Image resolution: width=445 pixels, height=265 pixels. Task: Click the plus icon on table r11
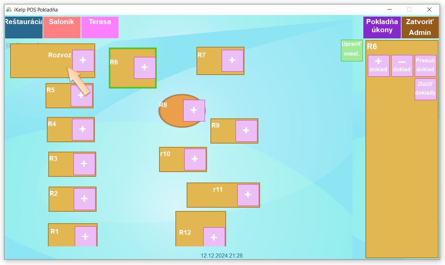(x=248, y=195)
